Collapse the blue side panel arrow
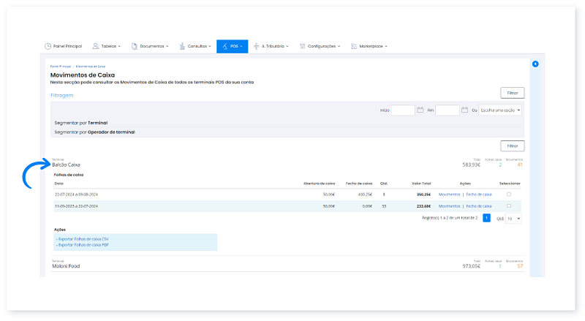585x321 pixels. [535, 64]
